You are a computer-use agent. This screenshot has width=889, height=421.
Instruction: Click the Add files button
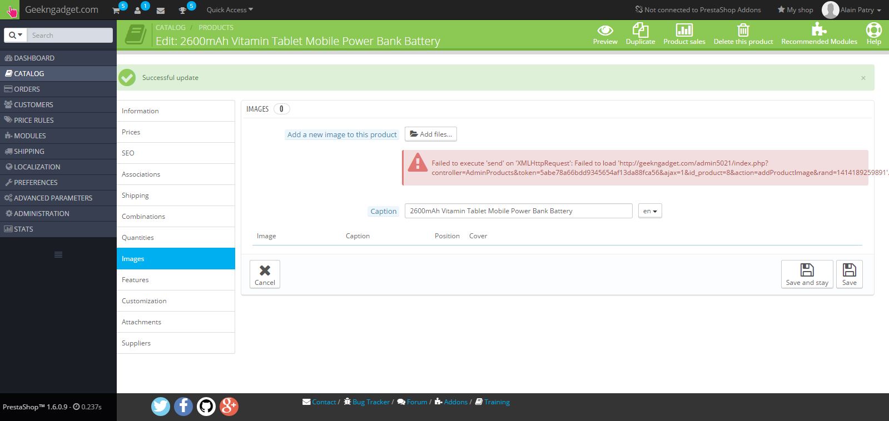pos(431,134)
